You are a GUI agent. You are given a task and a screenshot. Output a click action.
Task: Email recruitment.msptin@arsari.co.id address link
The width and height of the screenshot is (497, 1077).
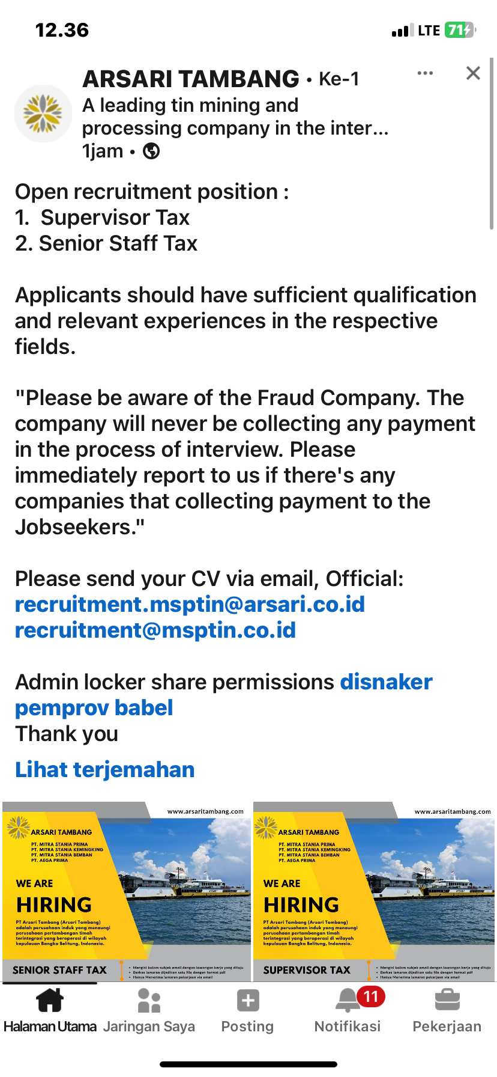coord(190,605)
